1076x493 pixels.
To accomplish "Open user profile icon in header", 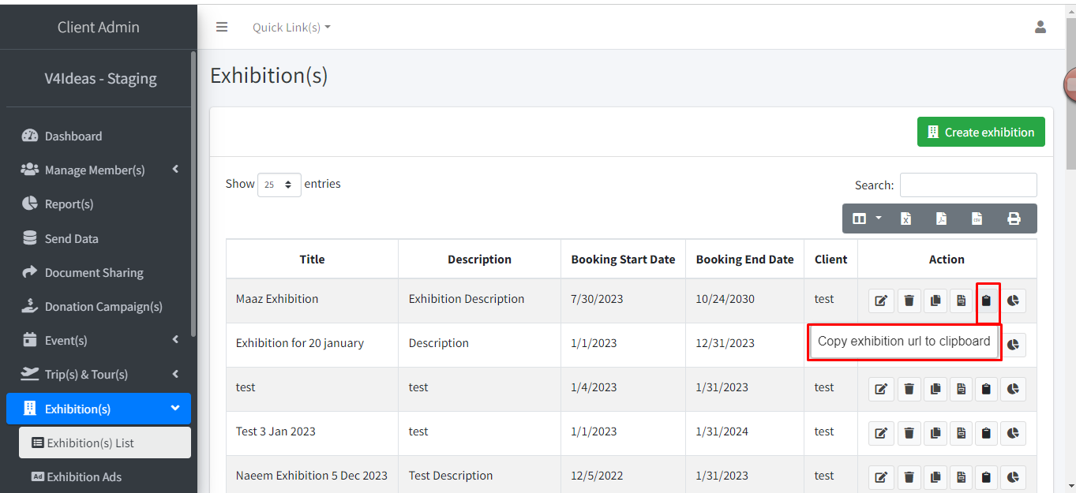I will (1040, 28).
